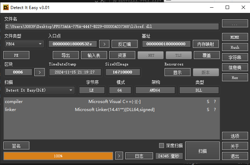Open sections list with arrow beside 0006
The width and height of the screenshot is (250, 165).
pyautogui.click(x=40, y=72)
